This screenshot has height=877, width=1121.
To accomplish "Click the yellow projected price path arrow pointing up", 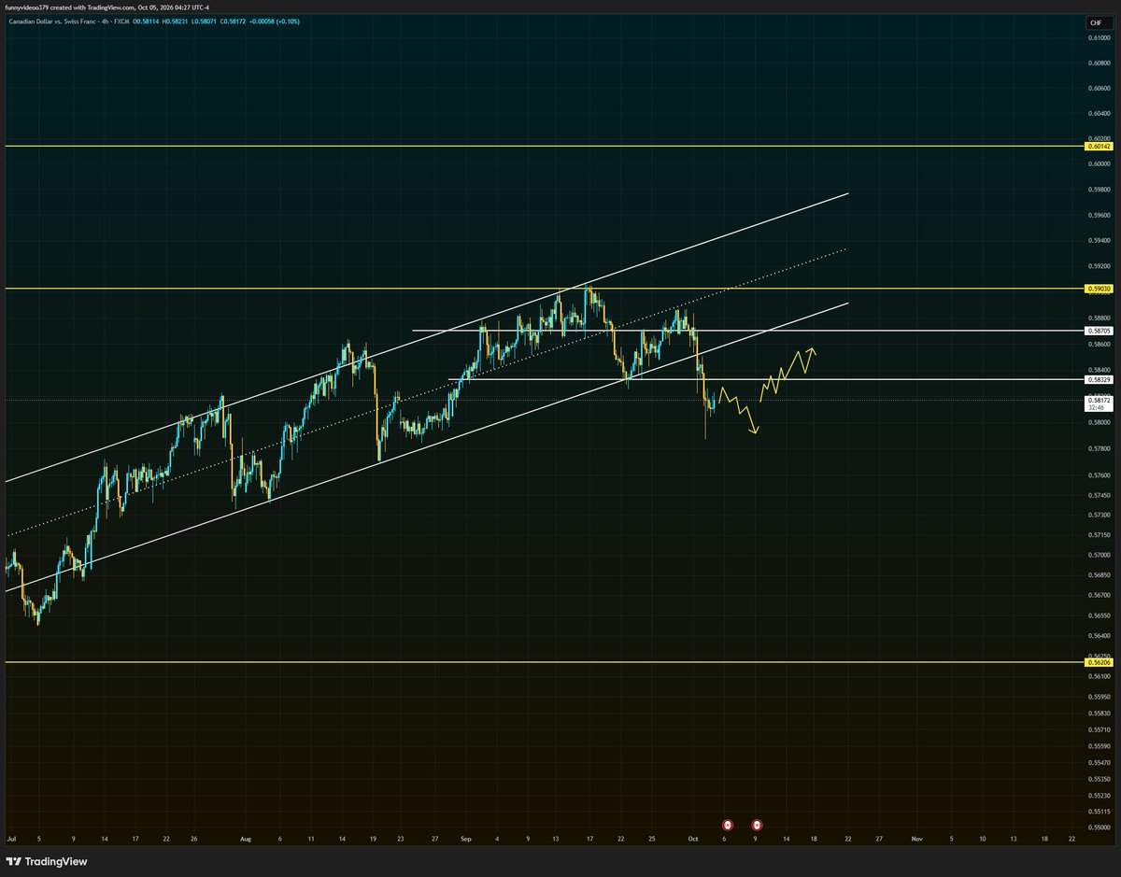I will [x=788, y=375].
